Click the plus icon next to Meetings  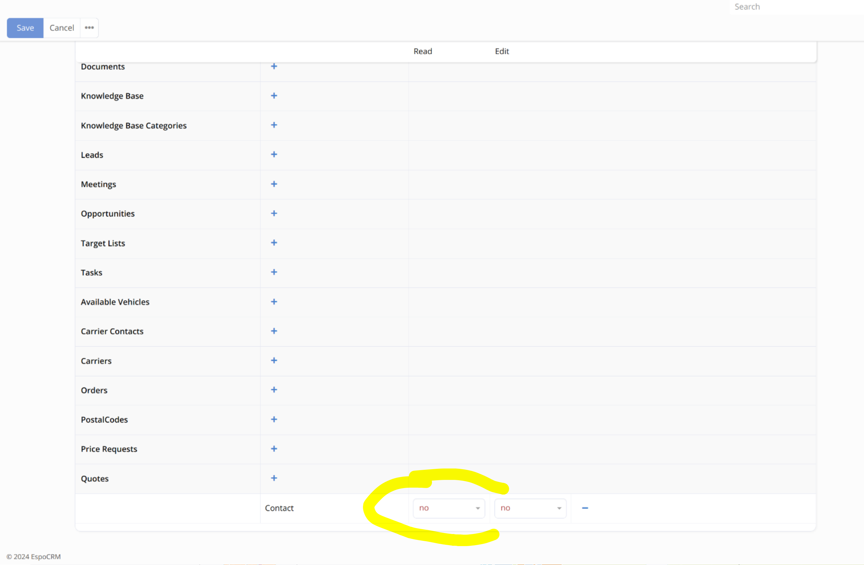[x=274, y=184]
